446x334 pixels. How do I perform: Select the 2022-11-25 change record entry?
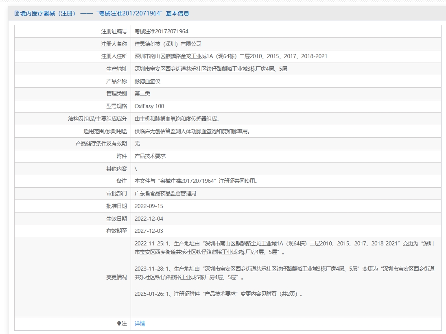284,248
